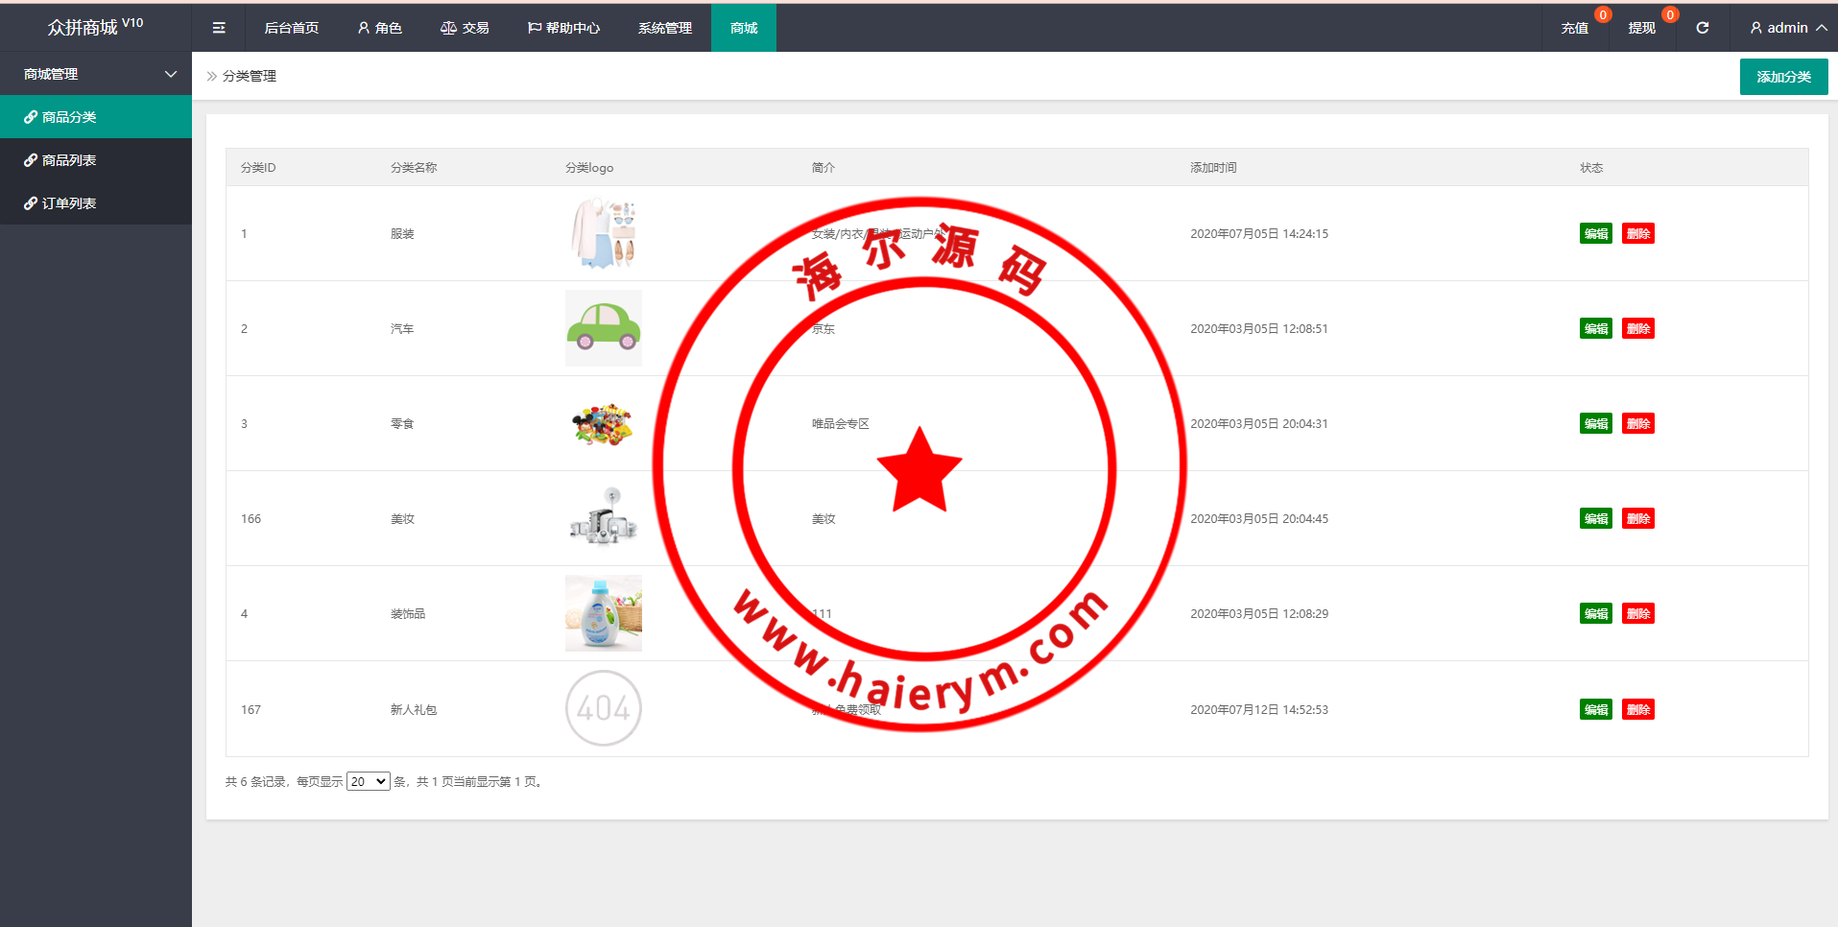Click the 404 placeholder logo for 新人礼包

[x=603, y=708]
